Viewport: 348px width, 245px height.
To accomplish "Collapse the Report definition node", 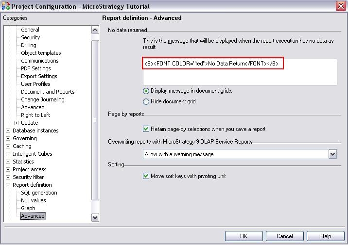I will tap(8, 185).
